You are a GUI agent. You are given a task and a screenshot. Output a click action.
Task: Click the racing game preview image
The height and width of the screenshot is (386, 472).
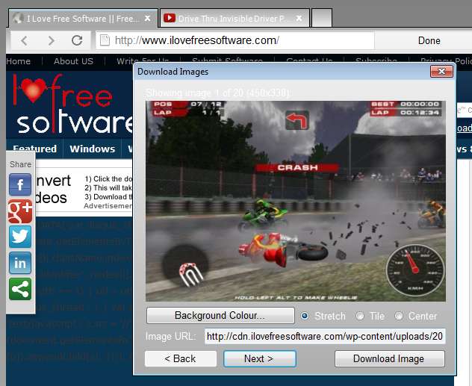[296, 201]
